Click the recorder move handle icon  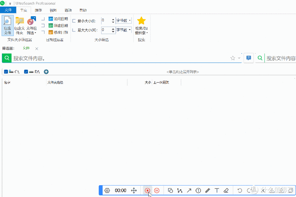tap(134, 190)
